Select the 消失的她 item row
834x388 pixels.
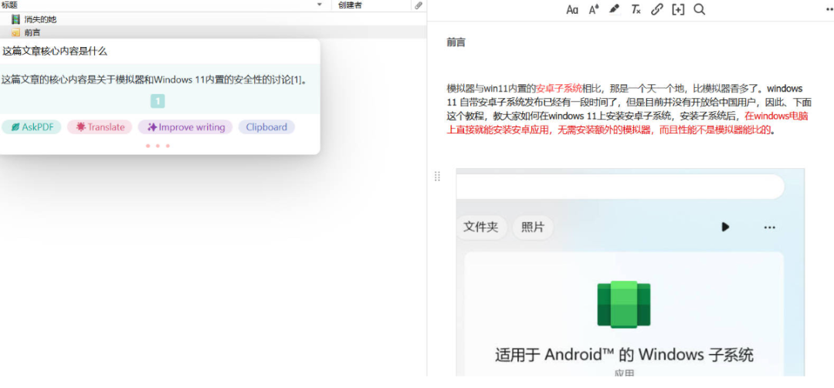(213, 19)
